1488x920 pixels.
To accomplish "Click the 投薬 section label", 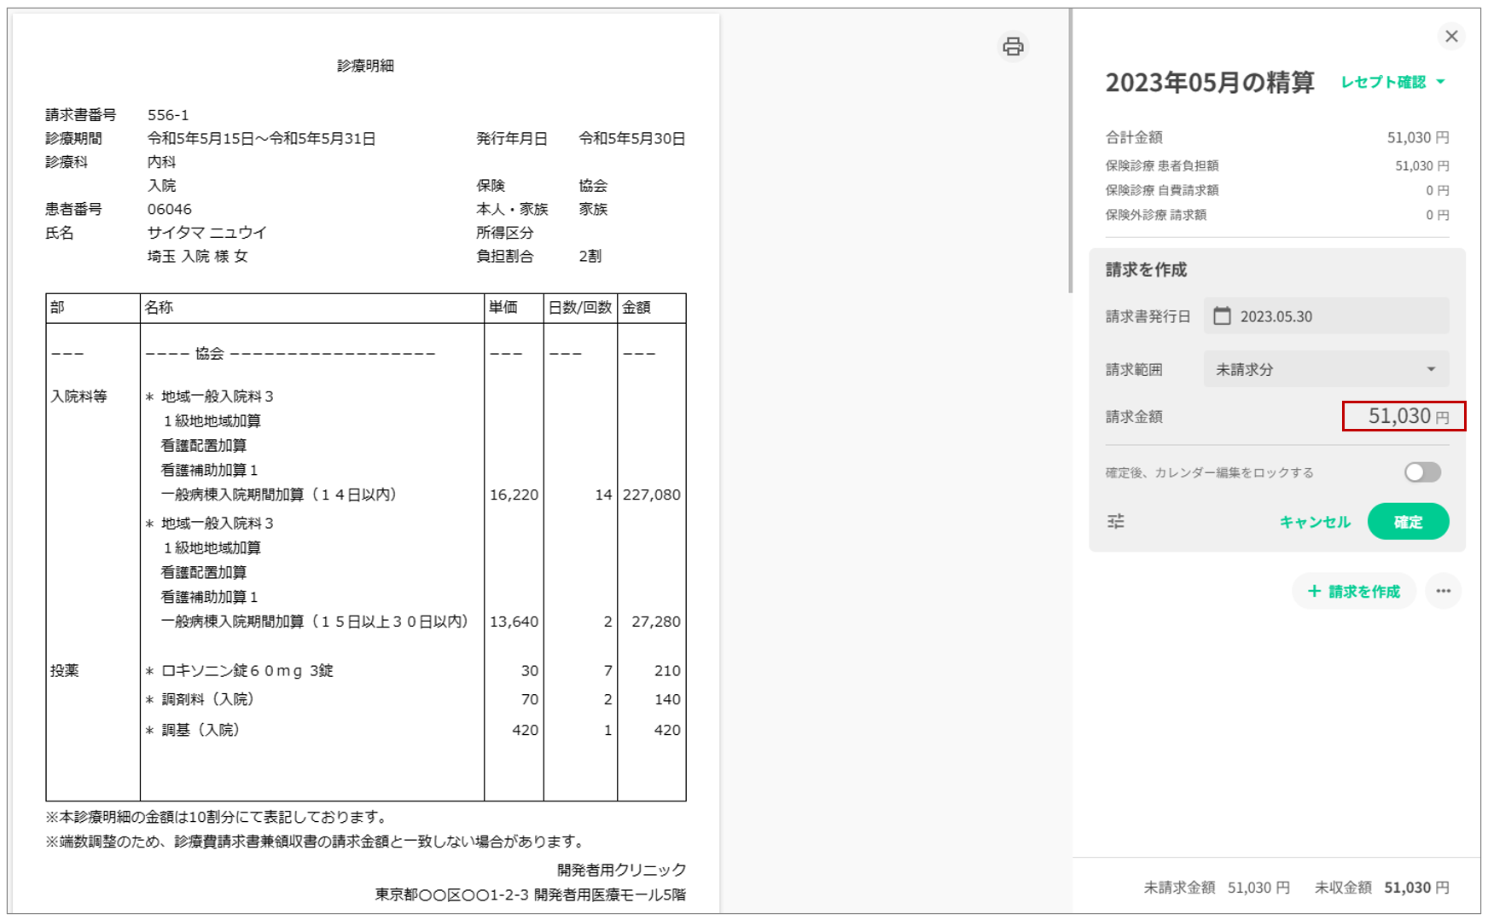I will coord(64,671).
